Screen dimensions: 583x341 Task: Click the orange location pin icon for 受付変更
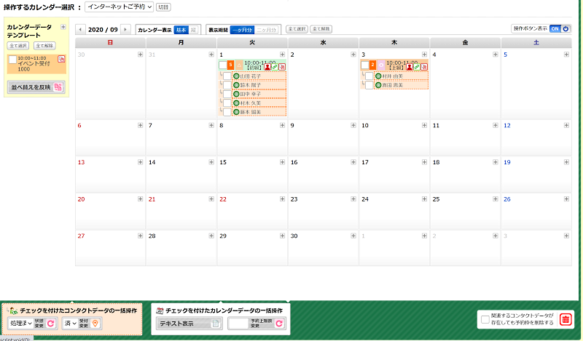click(x=95, y=324)
